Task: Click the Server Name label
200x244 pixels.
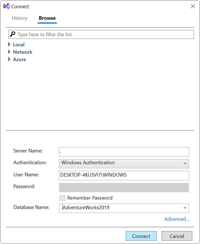Action: [28, 151]
